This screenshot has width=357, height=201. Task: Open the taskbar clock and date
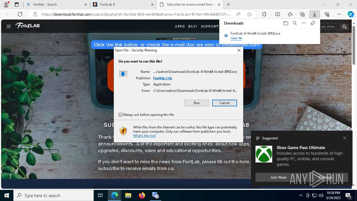[x=333, y=195]
